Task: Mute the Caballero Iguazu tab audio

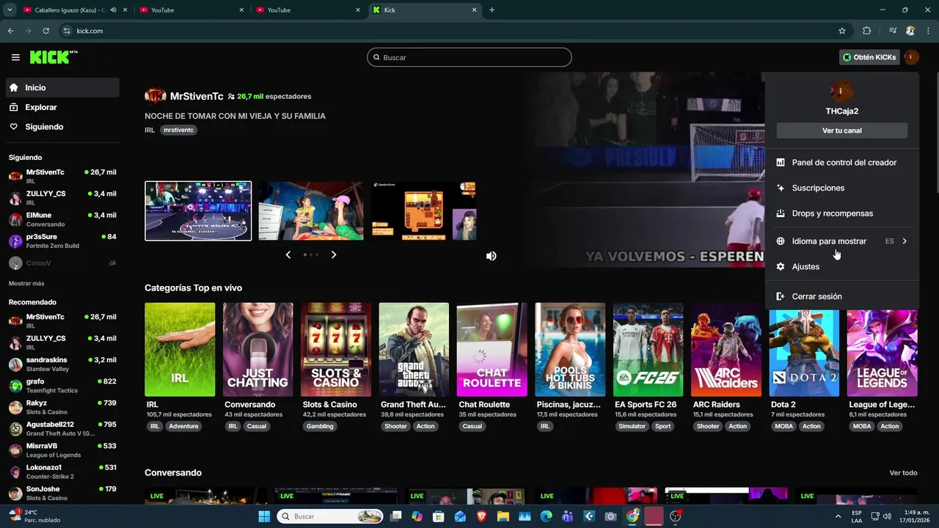Action: [x=114, y=10]
